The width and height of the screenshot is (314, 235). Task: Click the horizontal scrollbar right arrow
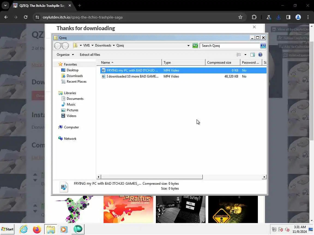pyautogui.click(x=264, y=177)
